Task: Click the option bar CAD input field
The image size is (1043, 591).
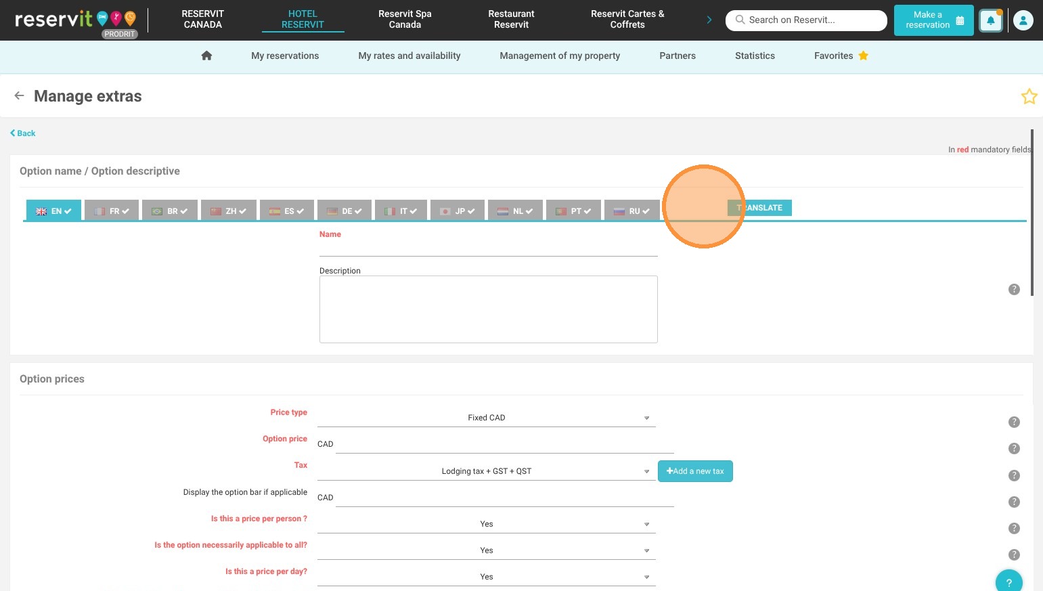Action: pyautogui.click(x=504, y=498)
